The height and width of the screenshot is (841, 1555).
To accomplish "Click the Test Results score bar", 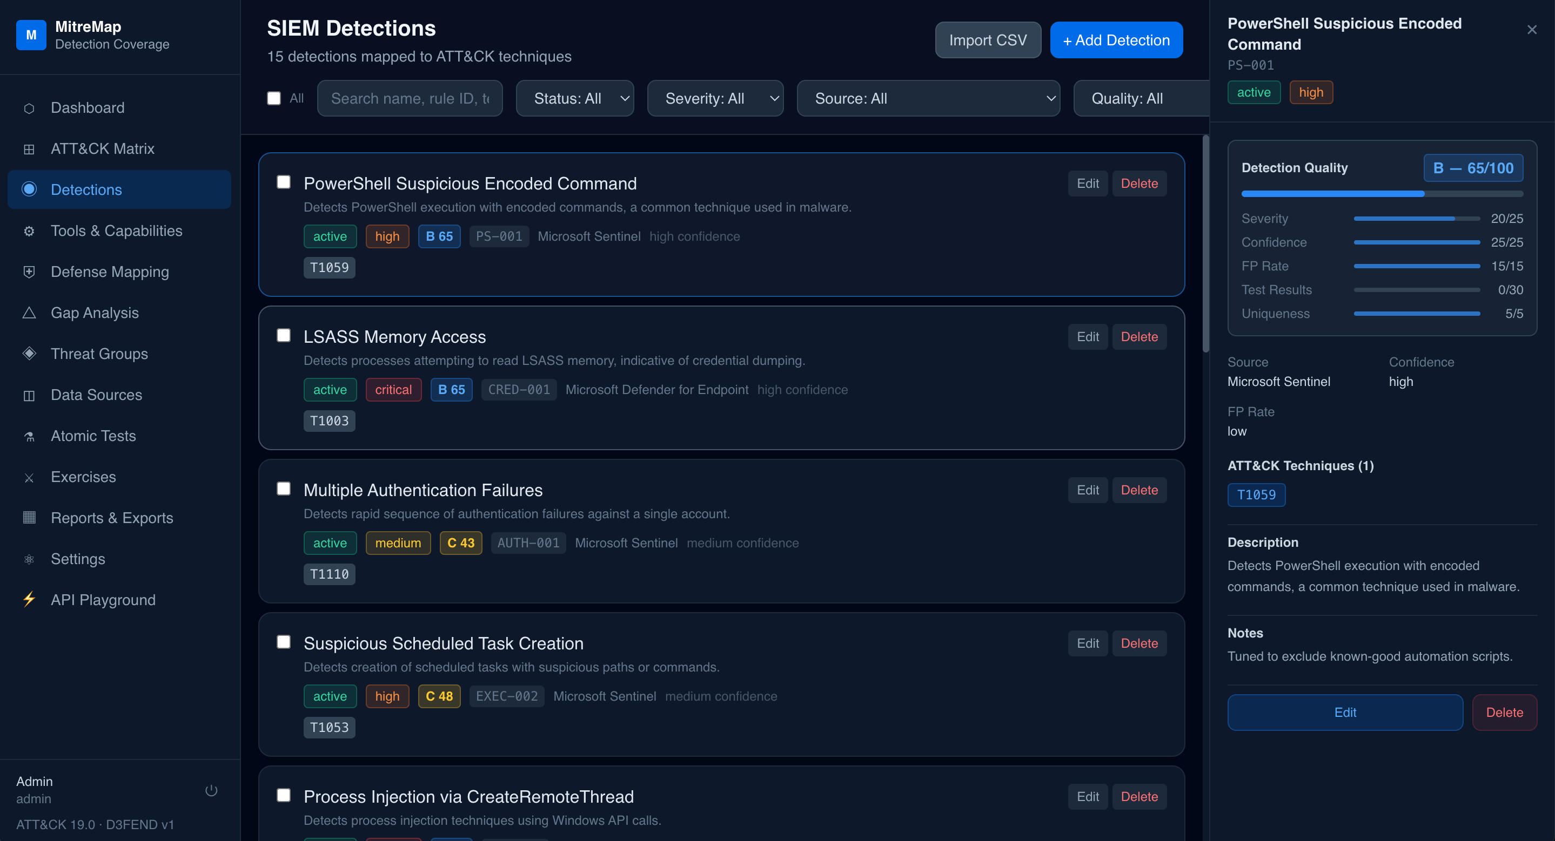I will 1416,290.
